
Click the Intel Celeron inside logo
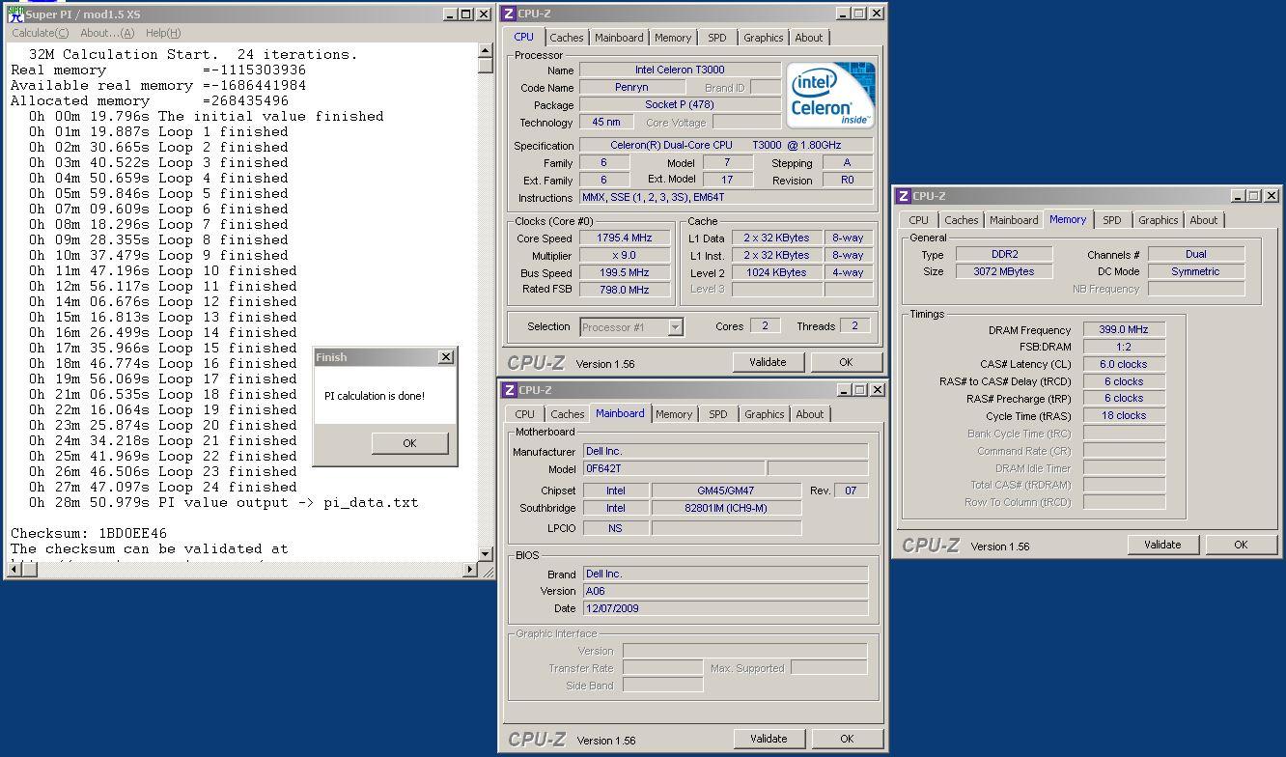[830, 95]
